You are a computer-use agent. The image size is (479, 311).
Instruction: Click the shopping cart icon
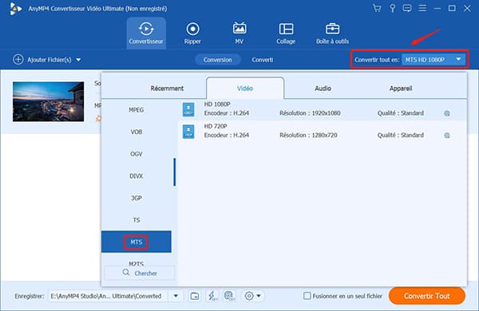tap(377, 8)
